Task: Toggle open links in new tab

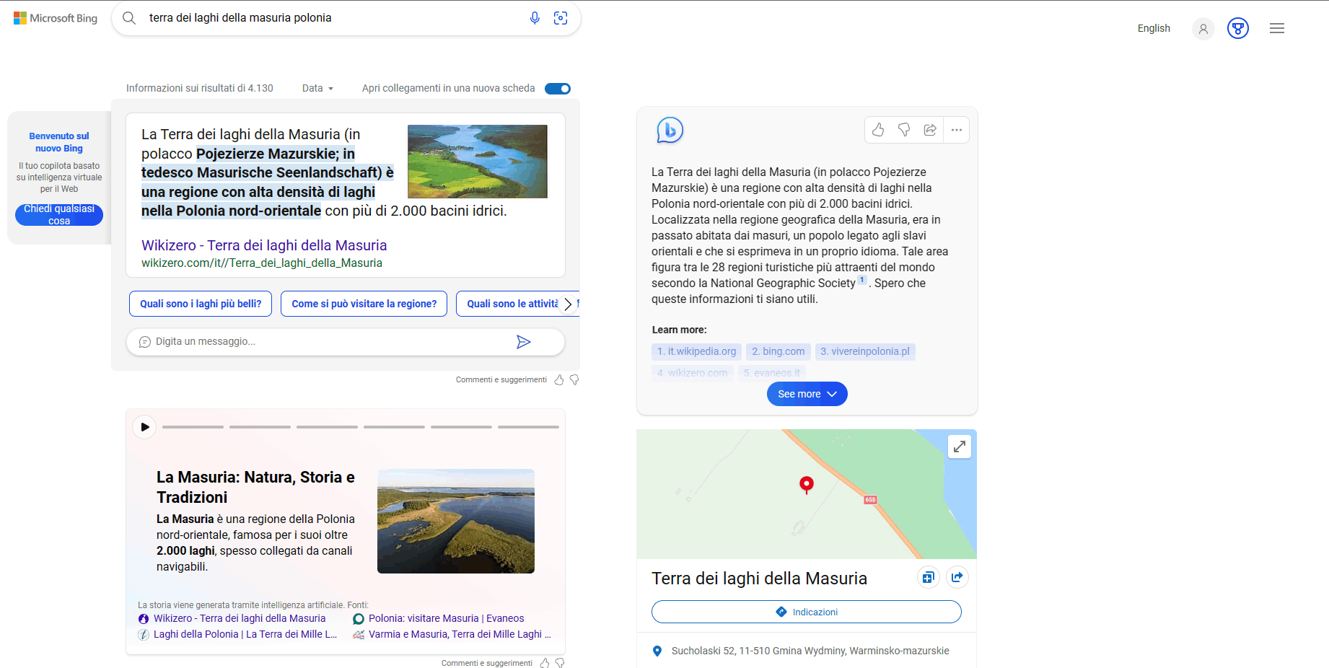Action: (558, 89)
